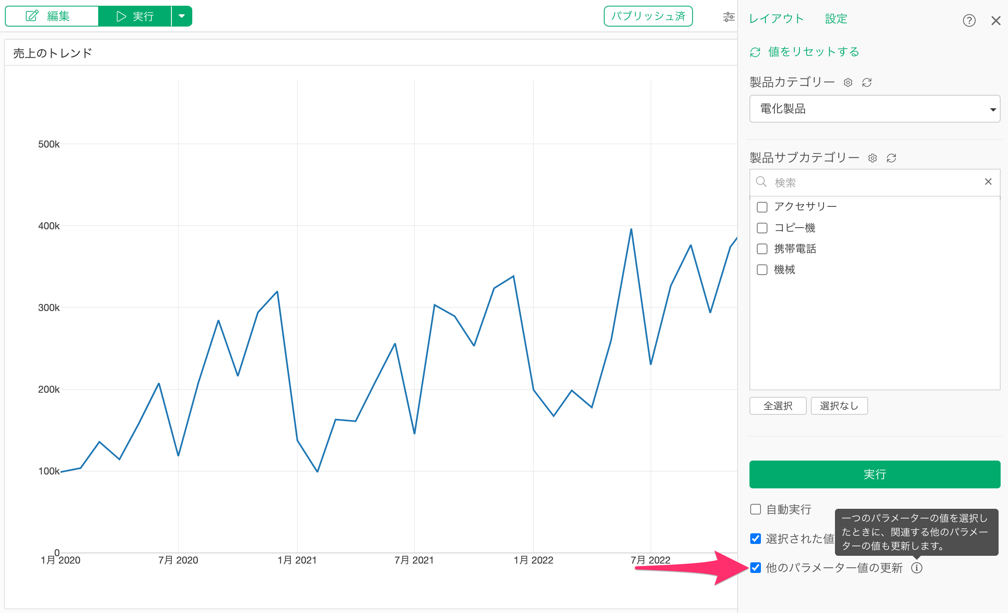This screenshot has width=1008, height=613.
Task: Check the 携帯電話 checkbox
Action: click(x=762, y=249)
